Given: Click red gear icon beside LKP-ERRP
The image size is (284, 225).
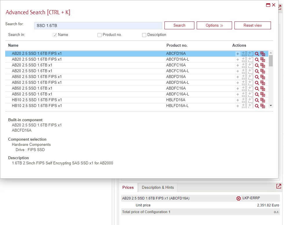Looking at the screenshot, I should click(238, 198).
